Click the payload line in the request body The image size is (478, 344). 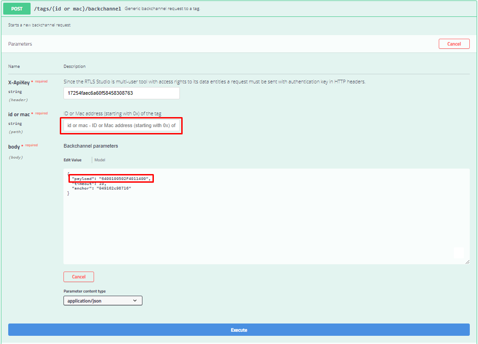pos(111,178)
